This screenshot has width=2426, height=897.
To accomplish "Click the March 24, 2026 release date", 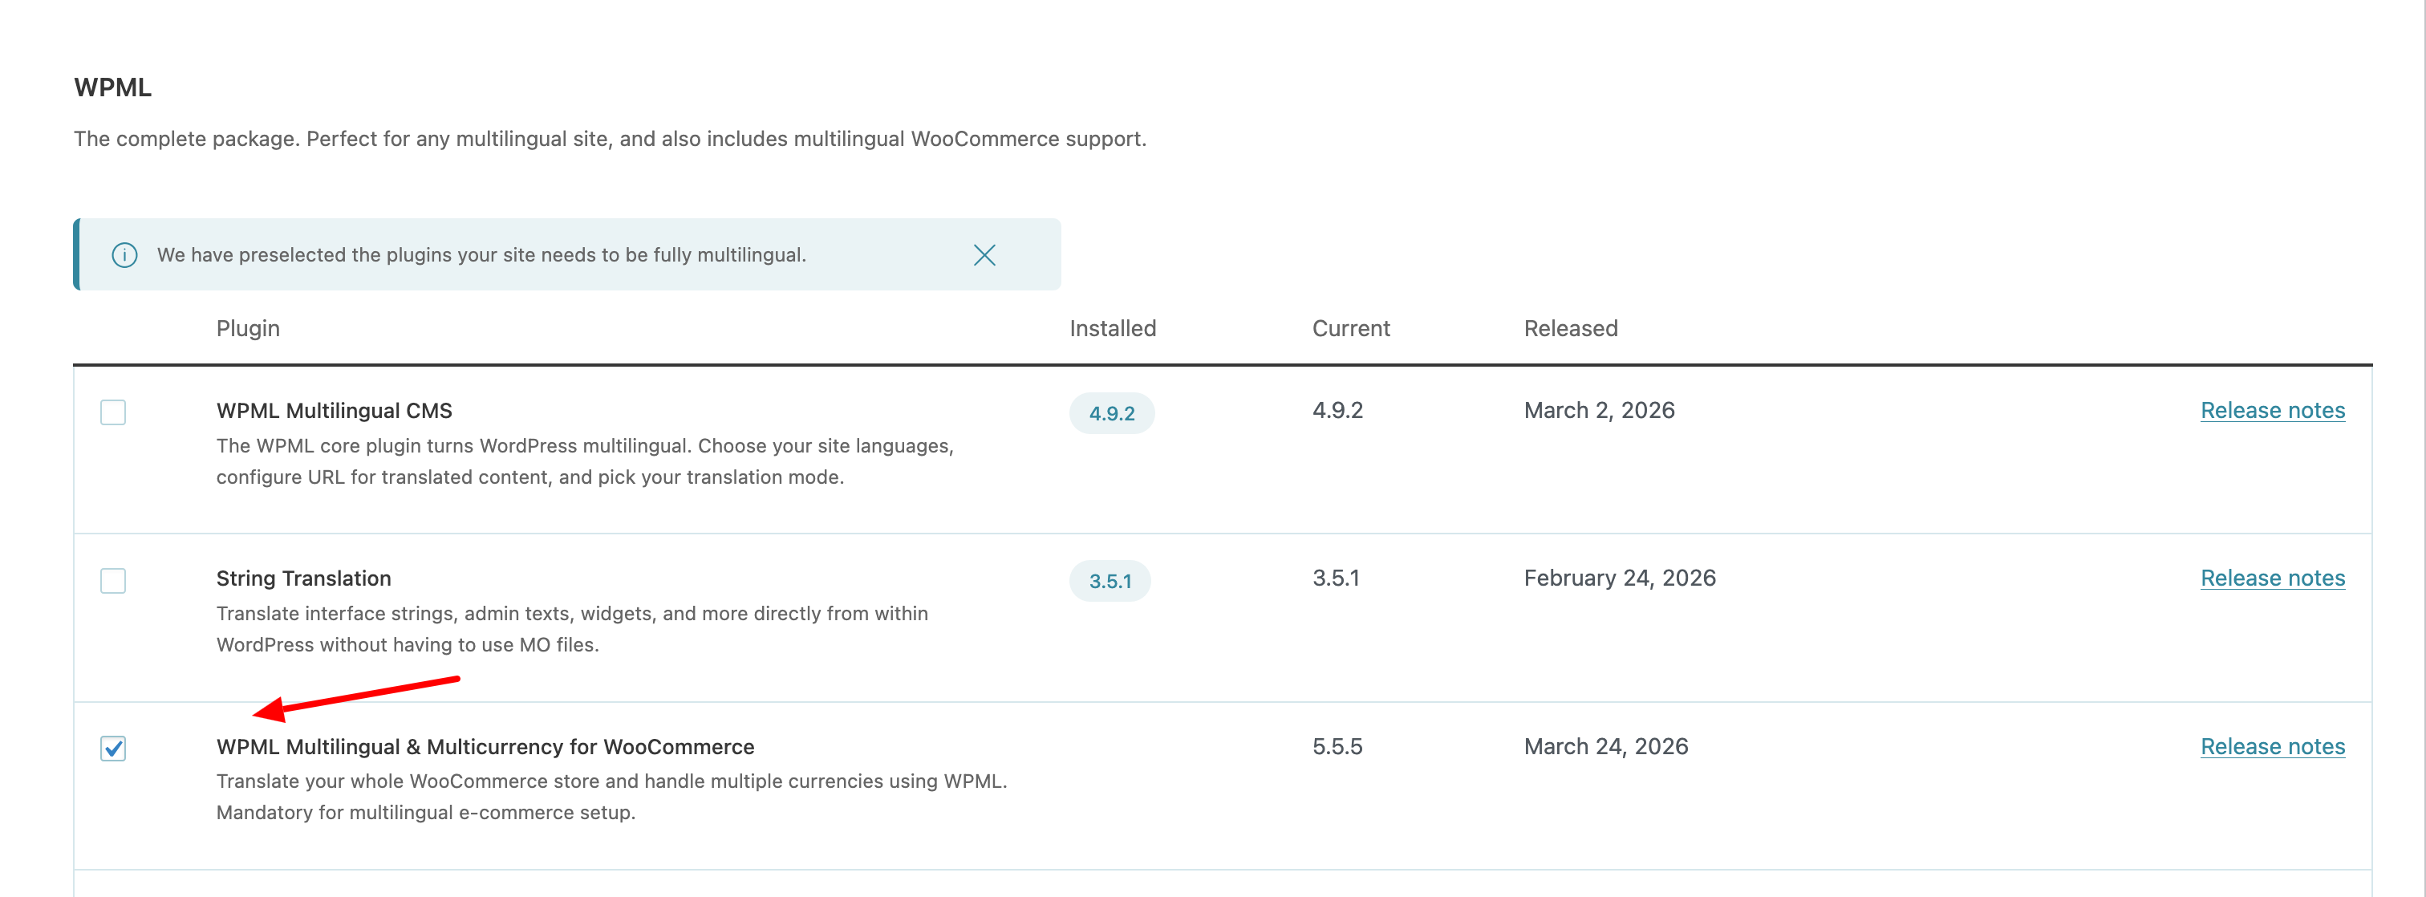I will pyautogui.click(x=1606, y=746).
